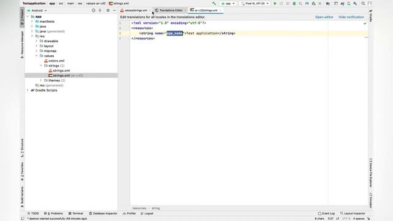
Task: Close the ar-rJO/strings.xml tab
Action: click(221, 10)
